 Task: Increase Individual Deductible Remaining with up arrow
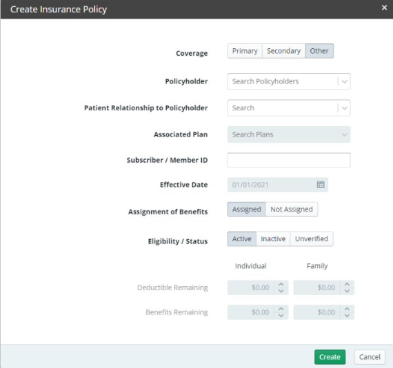(x=281, y=285)
